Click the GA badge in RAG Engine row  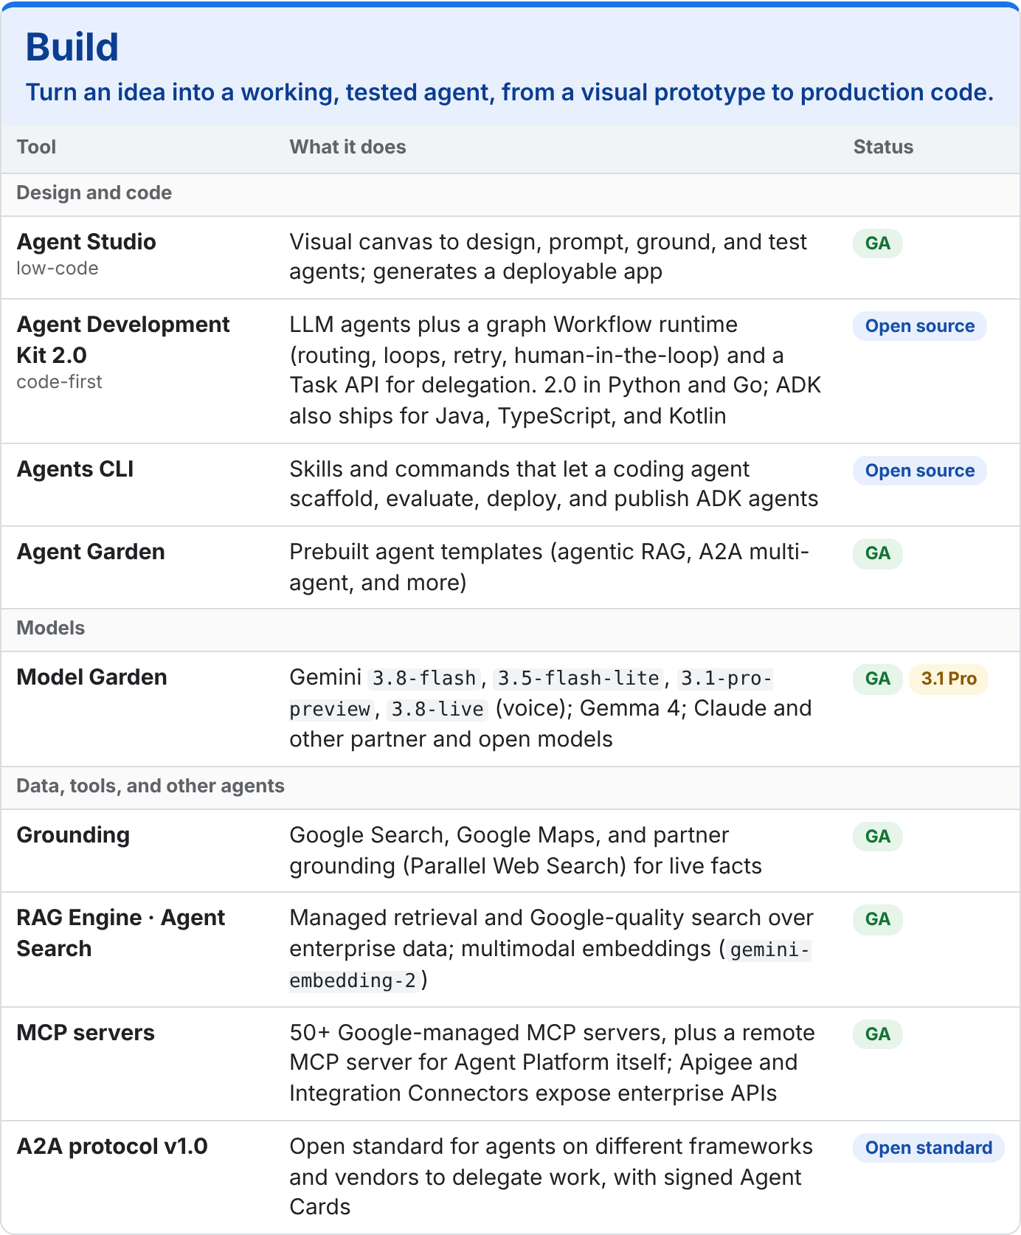click(878, 919)
